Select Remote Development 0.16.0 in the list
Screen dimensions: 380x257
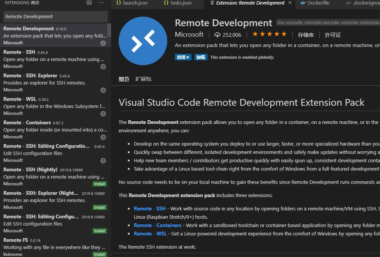click(55, 35)
